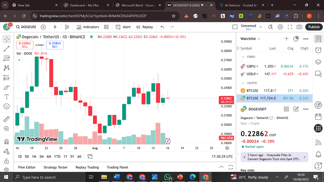Viewport: 324px width, 182px height.
Task: Open Microsoft Word from the taskbar
Action: 117,177
